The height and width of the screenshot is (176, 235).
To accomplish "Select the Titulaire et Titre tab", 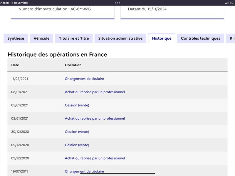I will click(x=74, y=38).
